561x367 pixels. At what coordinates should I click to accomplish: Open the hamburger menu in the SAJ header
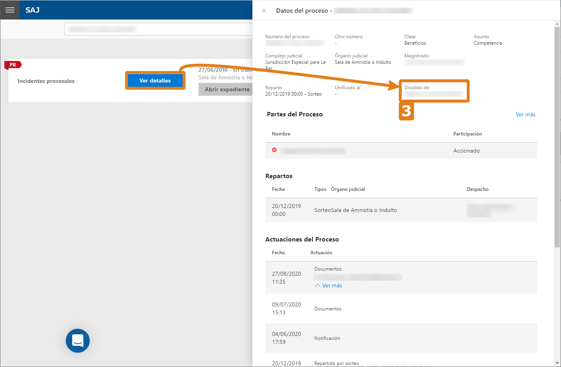coord(10,10)
